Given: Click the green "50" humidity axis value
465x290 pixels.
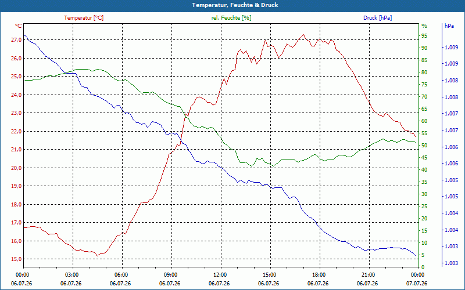Looking at the screenshot, I should [424, 146].
